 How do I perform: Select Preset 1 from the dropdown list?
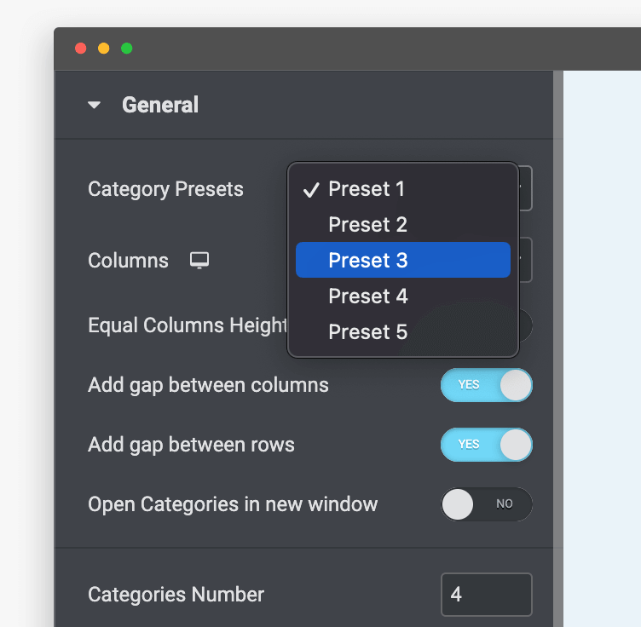pyautogui.click(x=367, y=189)
